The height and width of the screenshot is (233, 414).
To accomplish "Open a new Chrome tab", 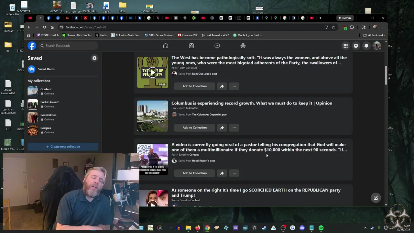I will pyautogui.click(x=320, y=18).
